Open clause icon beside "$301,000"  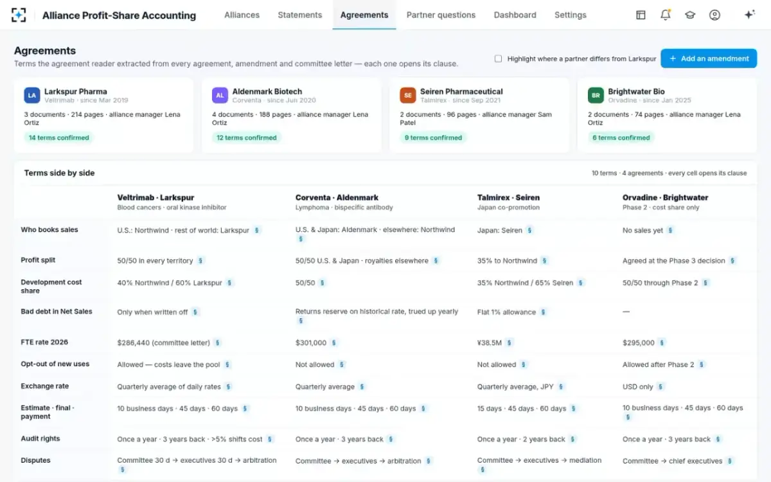(334, 343)
